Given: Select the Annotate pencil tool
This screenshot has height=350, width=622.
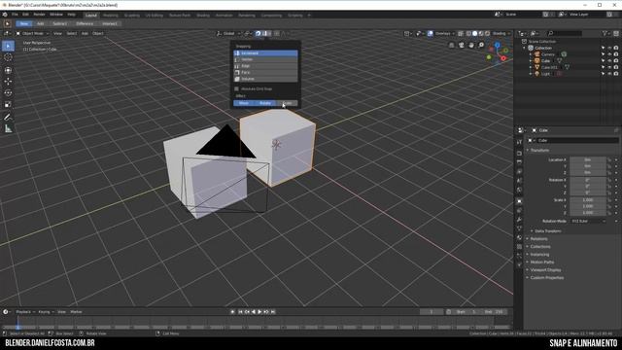Looking at the screenshot, I should (x=8, y=118).
